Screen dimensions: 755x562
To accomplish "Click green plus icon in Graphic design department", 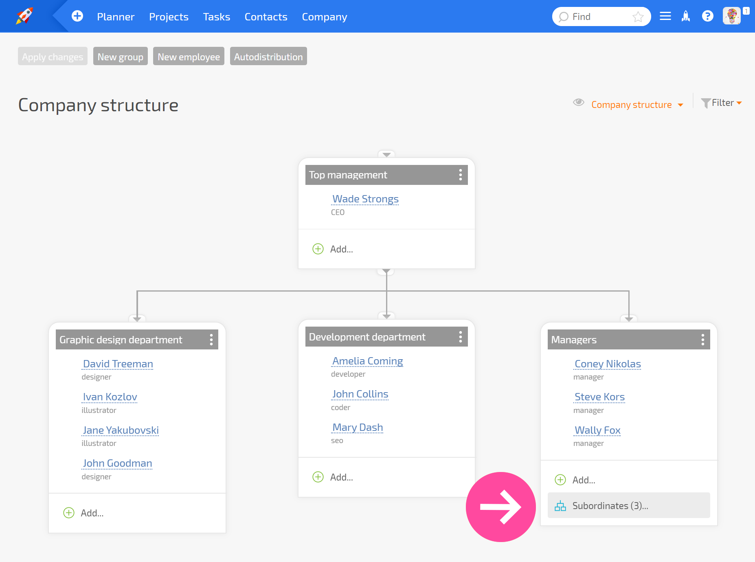I will click(69, 513).
